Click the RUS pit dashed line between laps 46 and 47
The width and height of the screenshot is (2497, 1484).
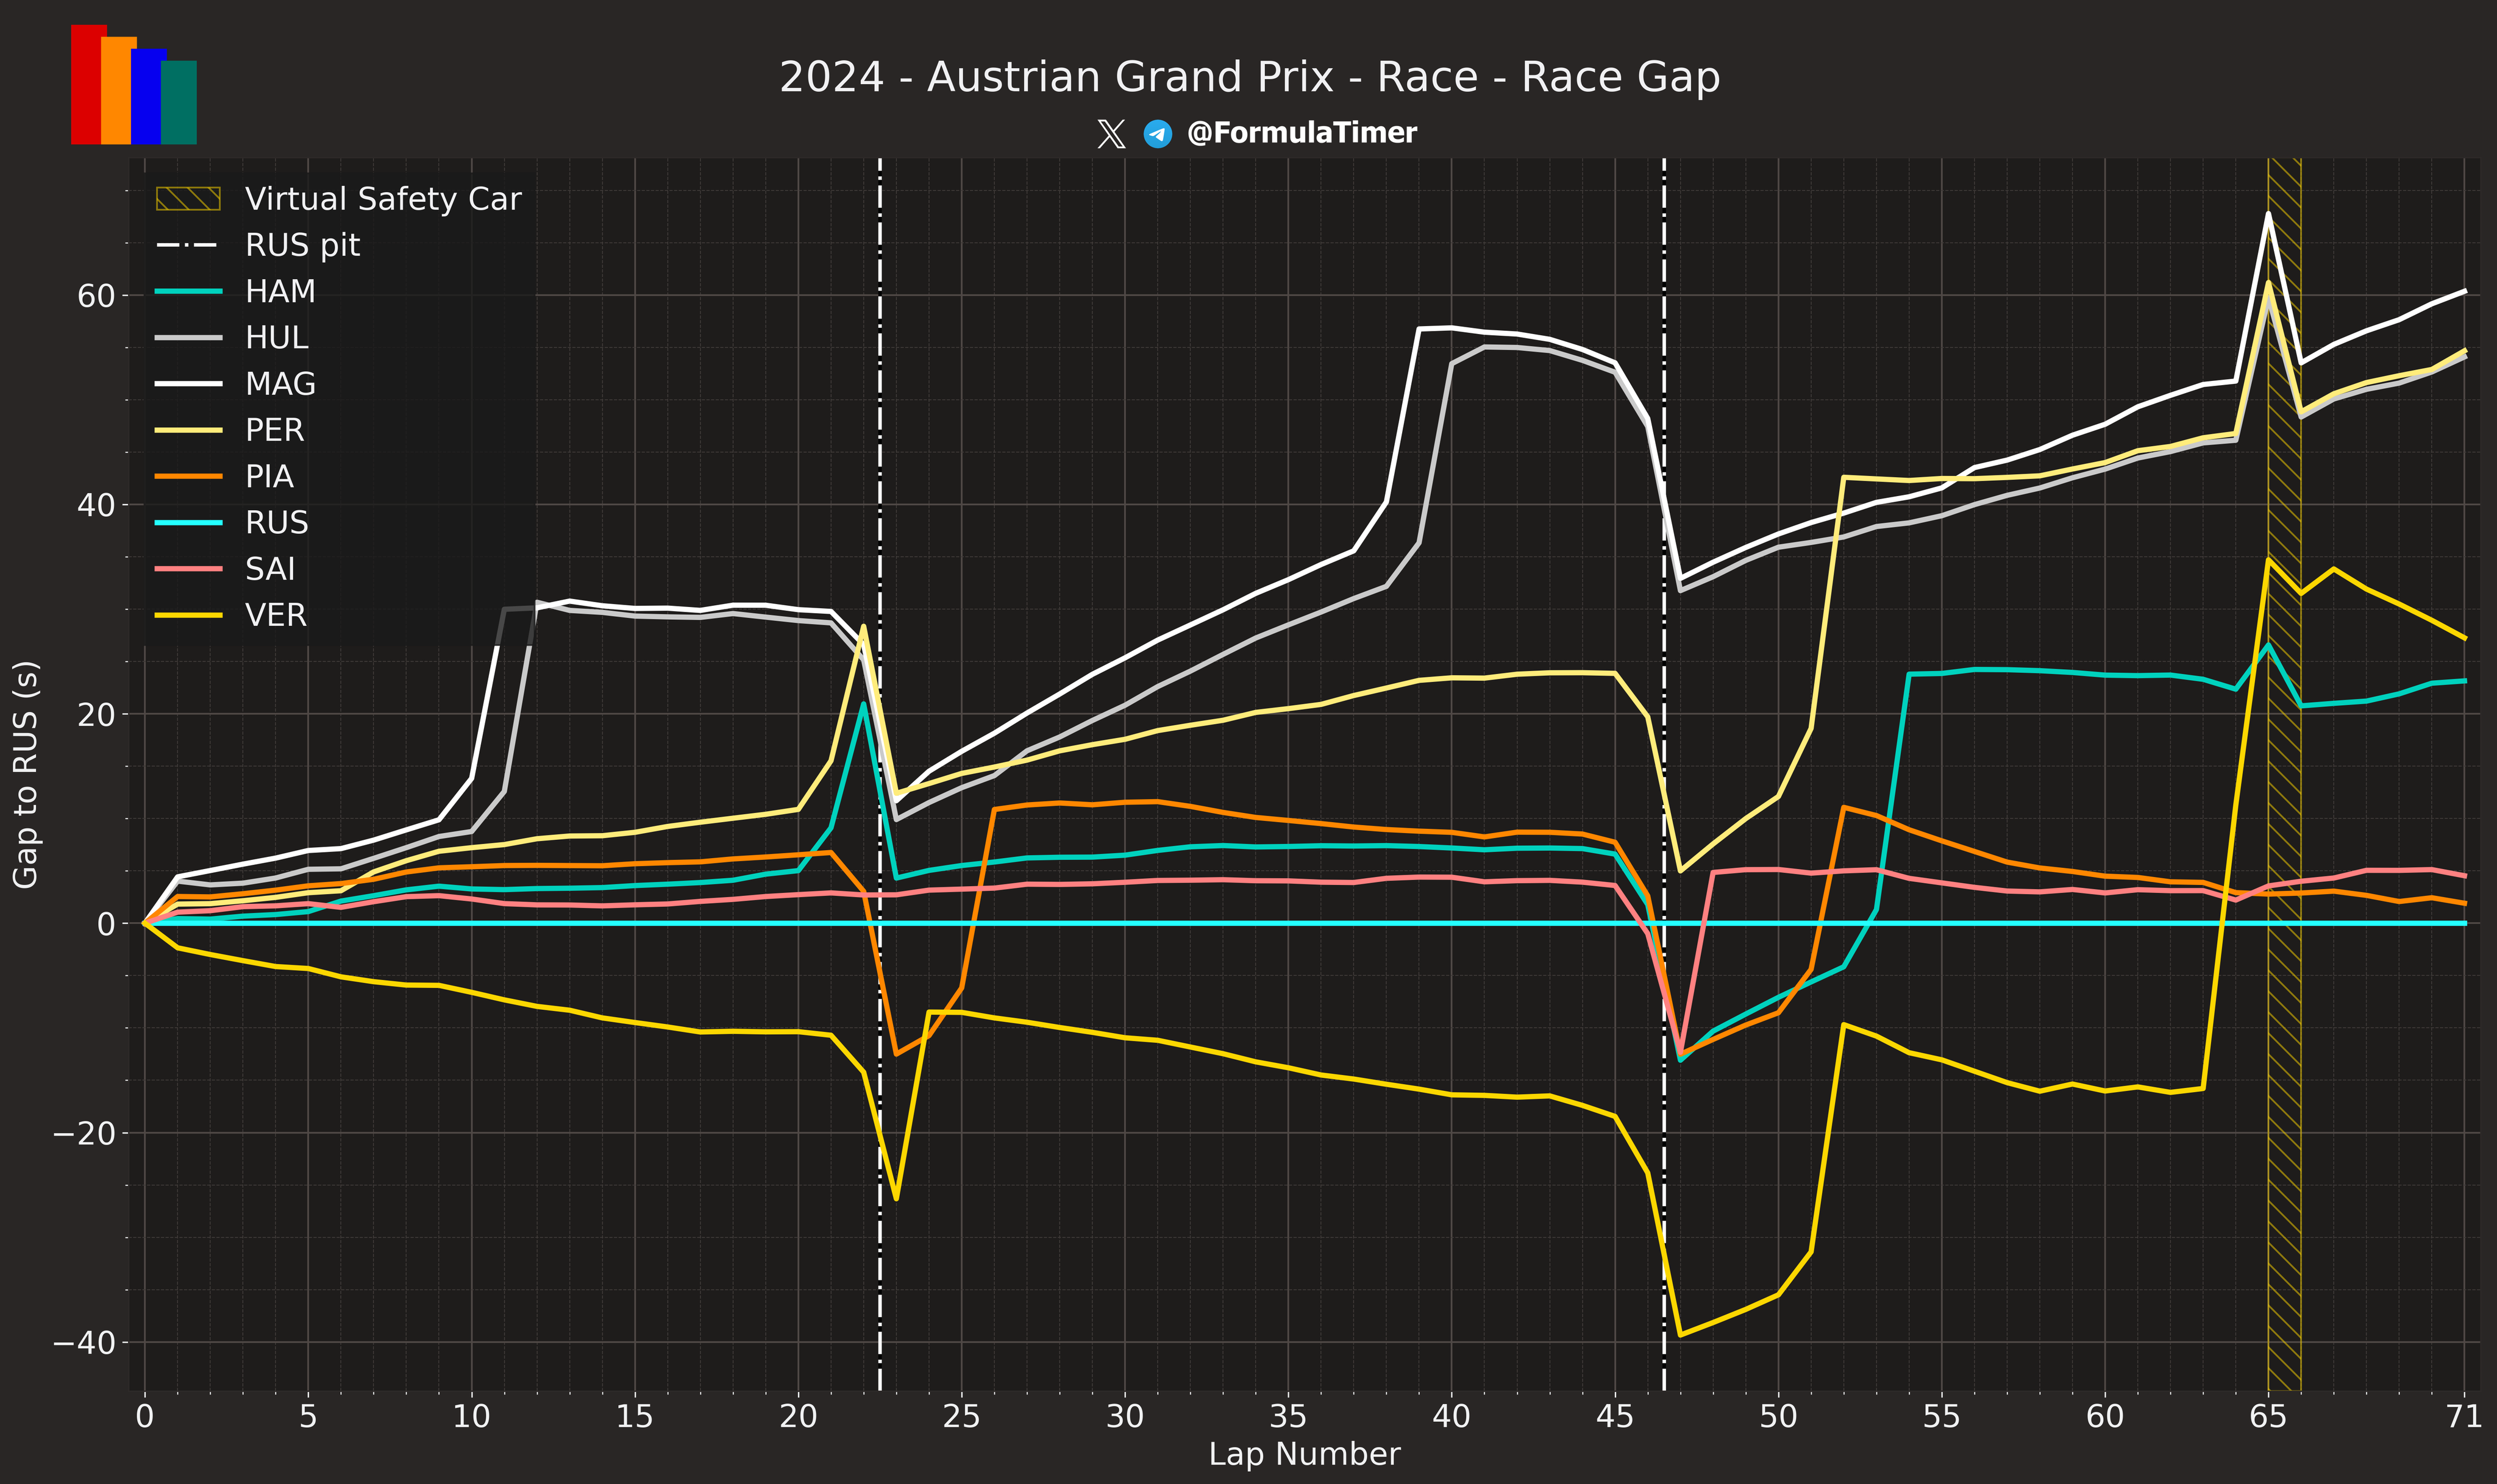click(x=1664, y=774)
